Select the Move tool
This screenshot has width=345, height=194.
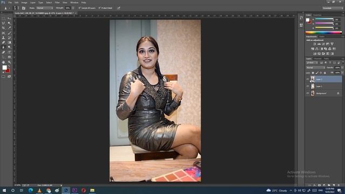(9, 19)
